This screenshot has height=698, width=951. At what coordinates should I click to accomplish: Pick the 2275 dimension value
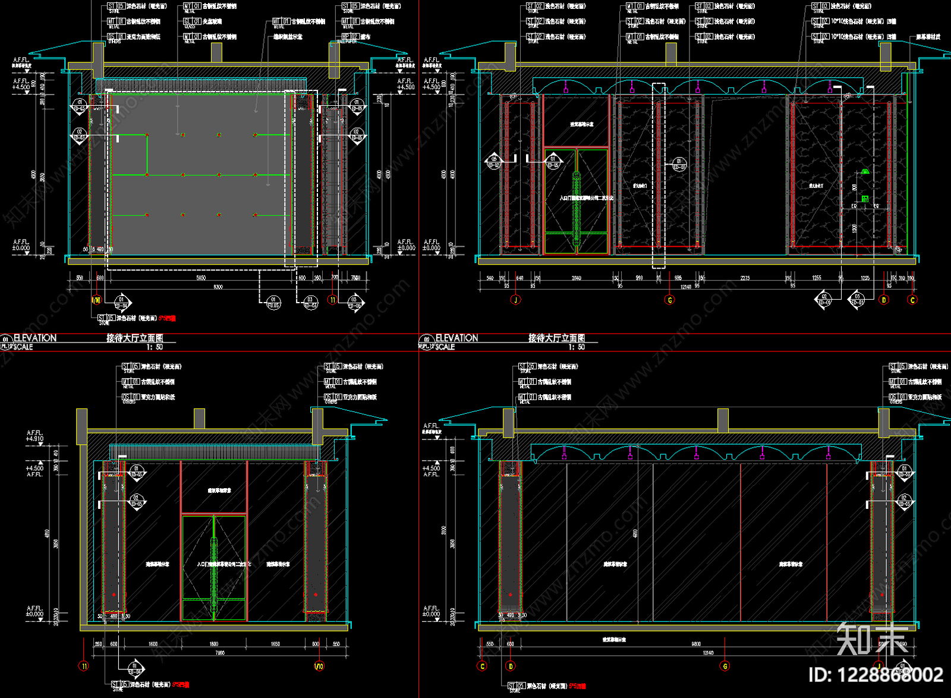point(745,278)
